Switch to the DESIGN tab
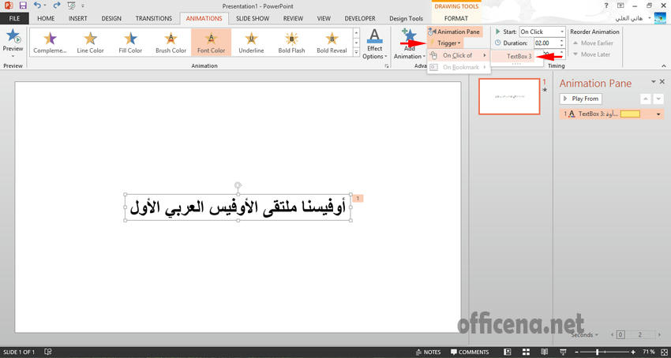Viewport: 671px width, 358px height. coord(111,18)
